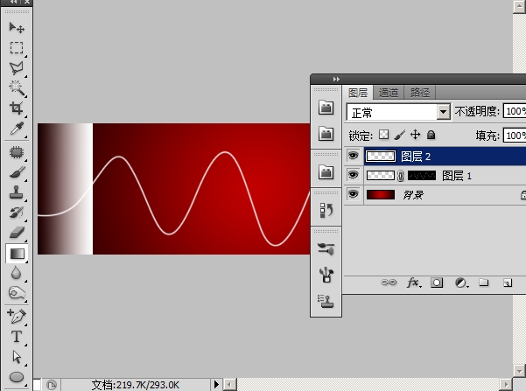Select the Eraser tool

(x=17, y=233)
